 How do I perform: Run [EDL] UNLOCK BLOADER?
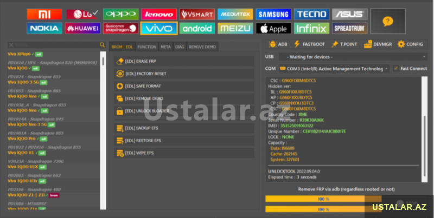coord(184,111)
